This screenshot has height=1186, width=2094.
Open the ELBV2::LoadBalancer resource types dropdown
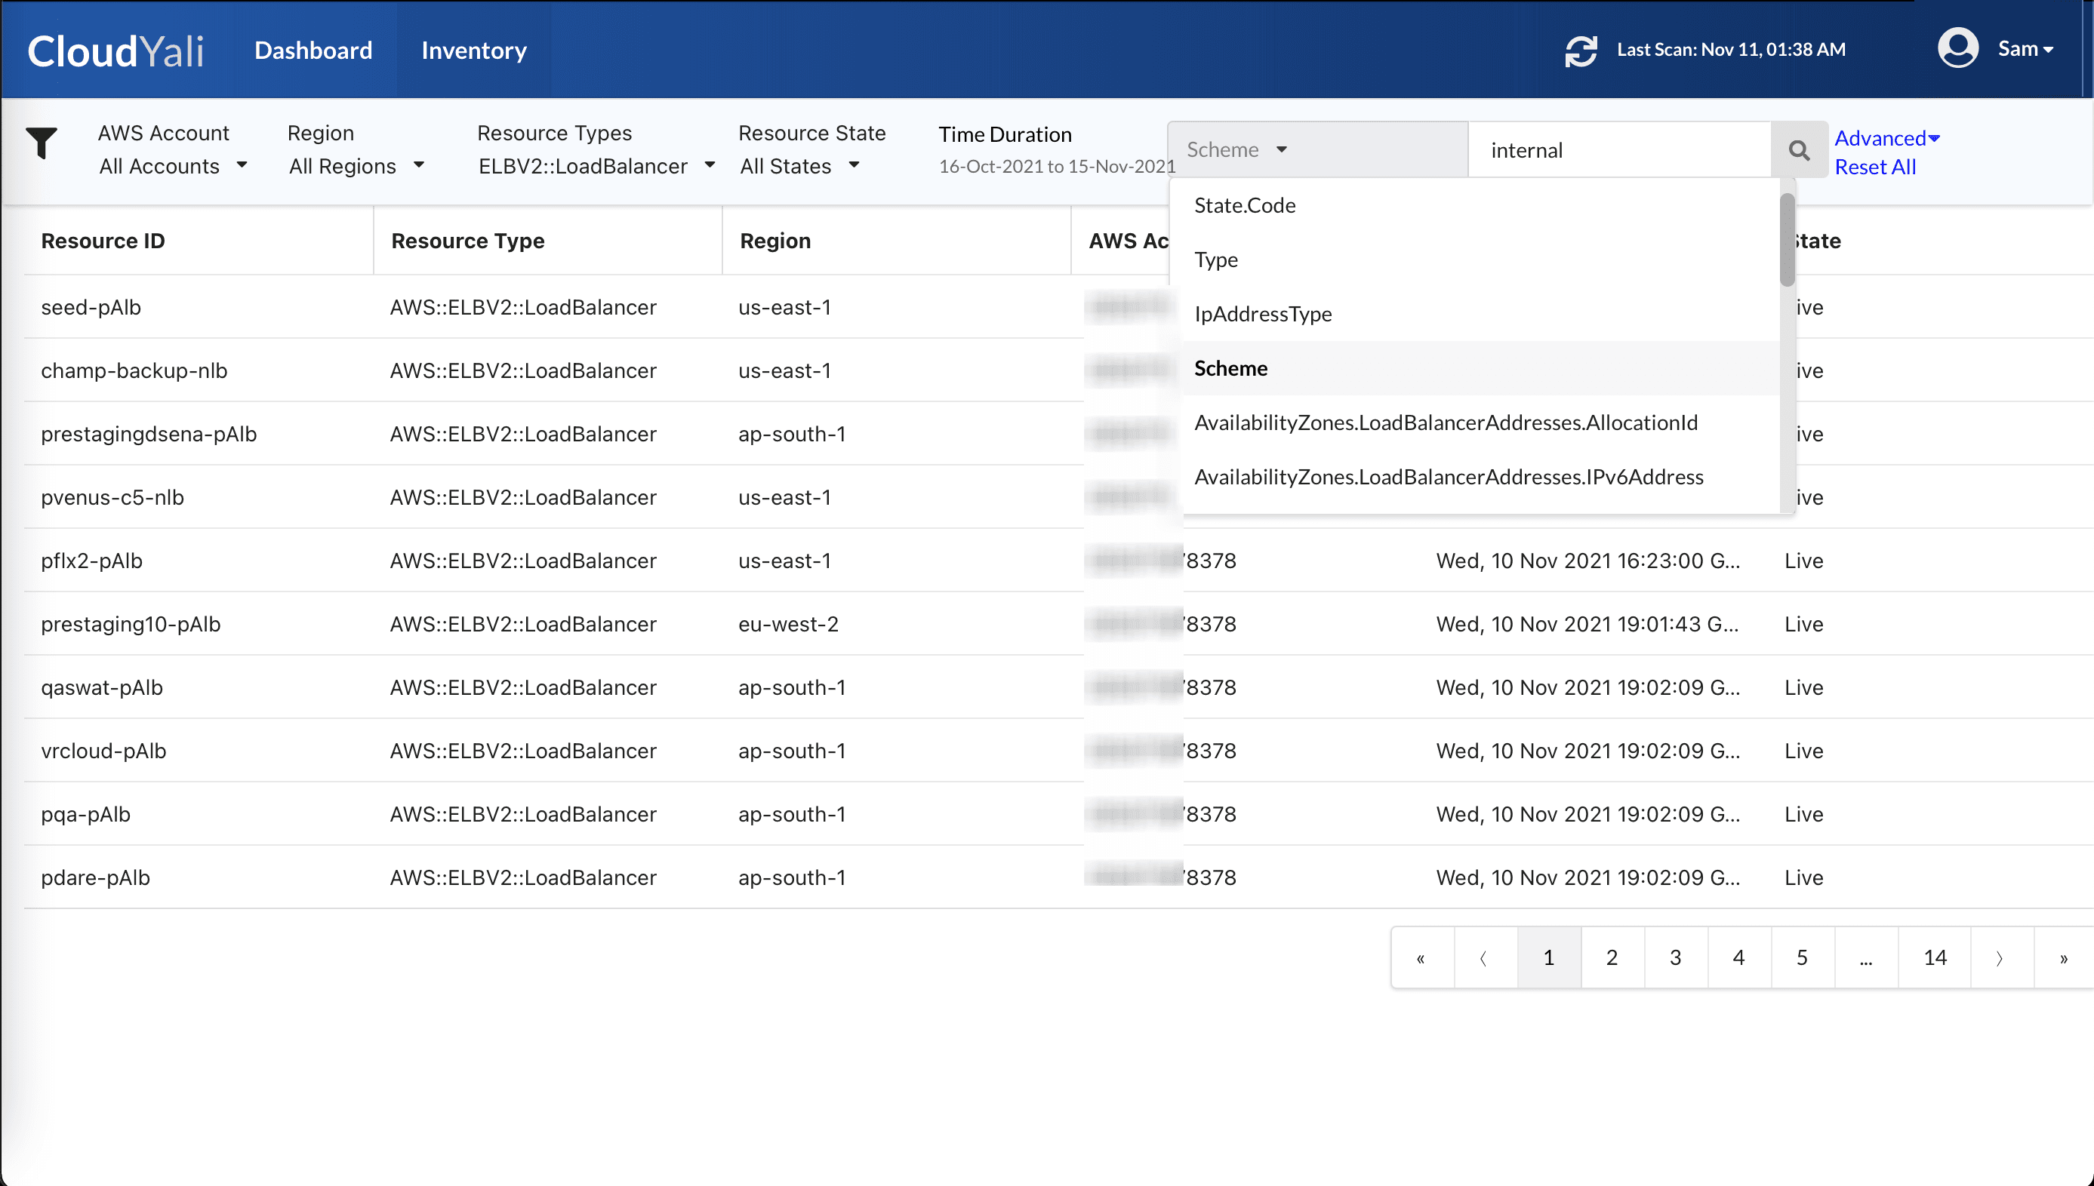coord(596,166)
